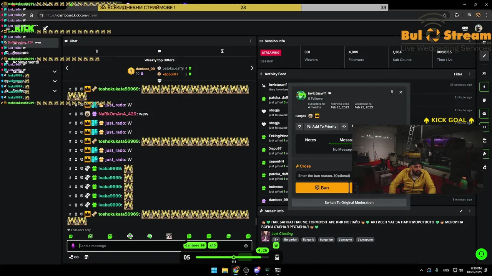Image resolution: width=492 pixels, height=276 pixels.
Task: Open the Activity Feed Filter
Action: (x=458, y=74)
